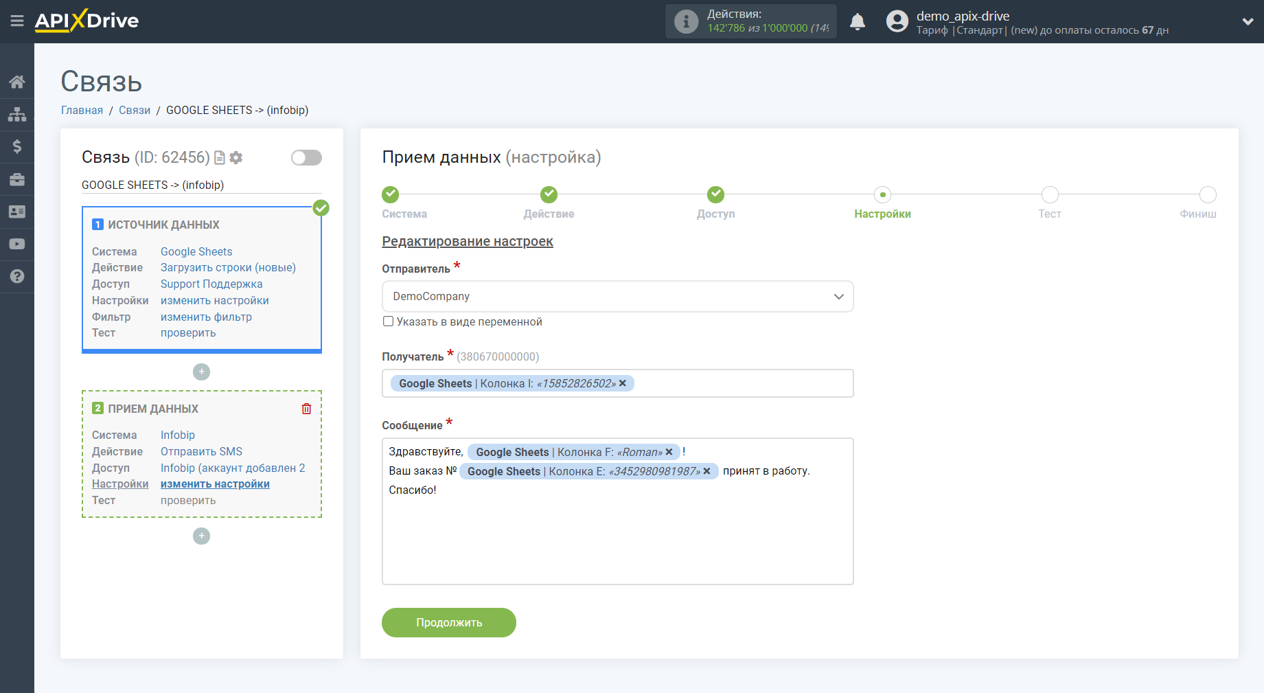The width and height of the screenshot is (1264, 693).
Task: Click the recipient input field
Action: pos(617,383)
